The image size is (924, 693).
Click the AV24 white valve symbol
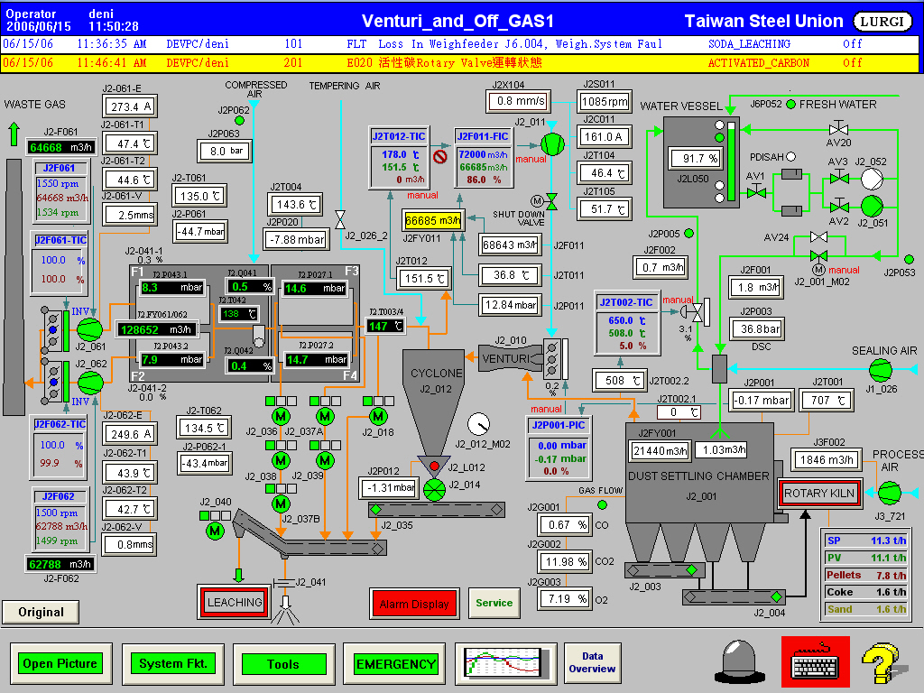(x=818, y=237)
